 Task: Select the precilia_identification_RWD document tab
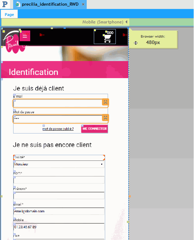click(x=50, y=4)
